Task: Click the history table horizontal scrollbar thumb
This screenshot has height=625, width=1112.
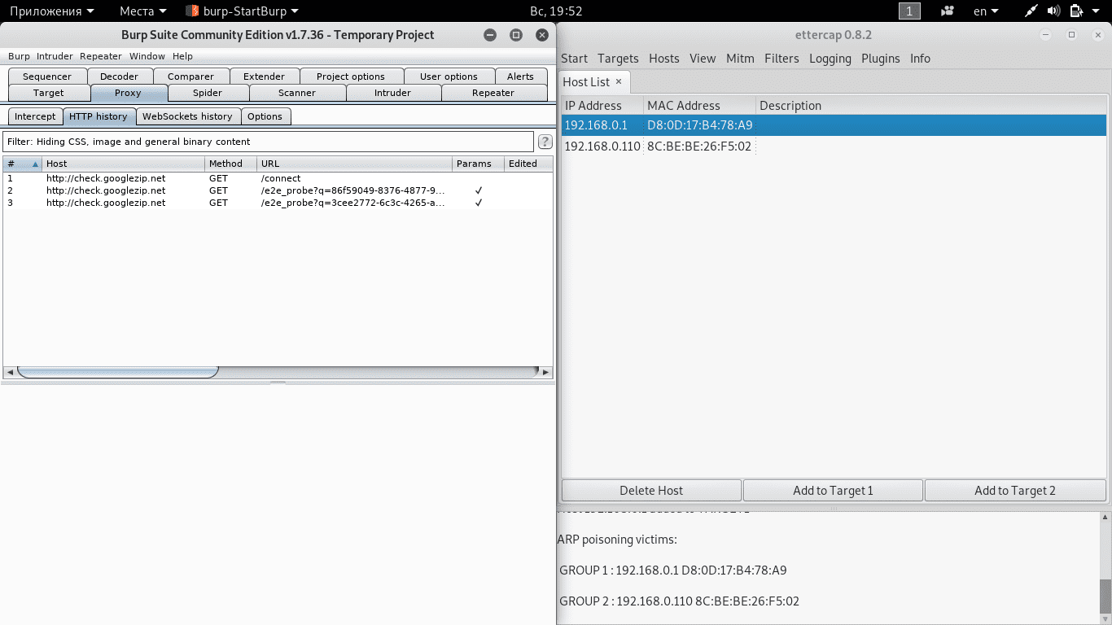Action: (117, 372)
